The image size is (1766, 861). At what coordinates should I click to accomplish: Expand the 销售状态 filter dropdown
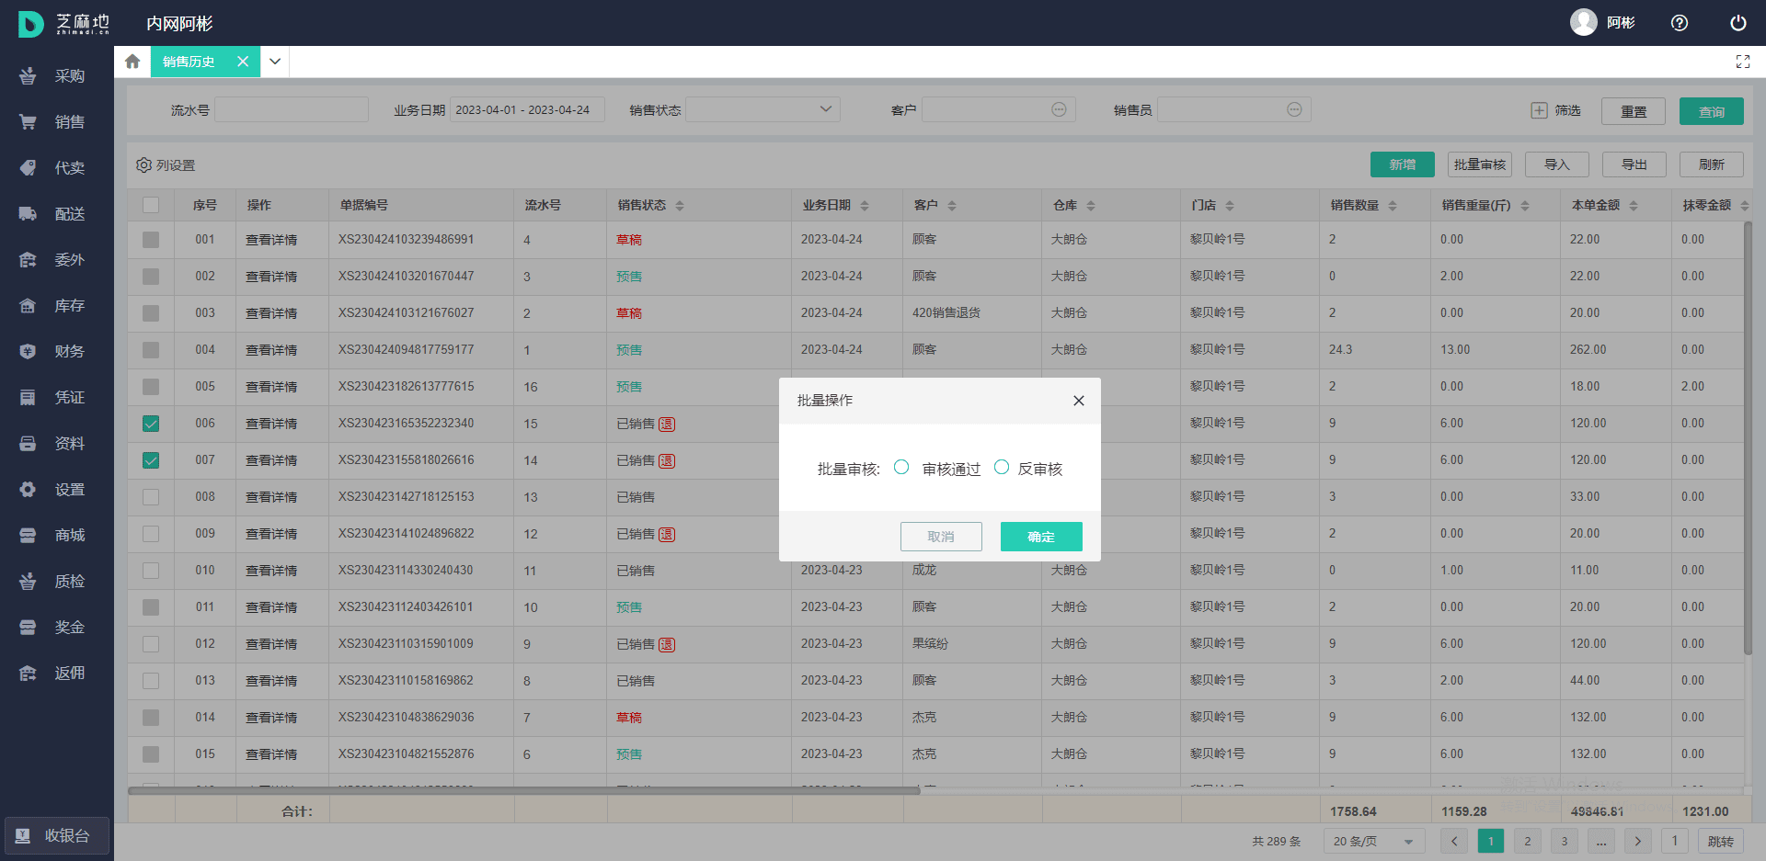(763, 109)
